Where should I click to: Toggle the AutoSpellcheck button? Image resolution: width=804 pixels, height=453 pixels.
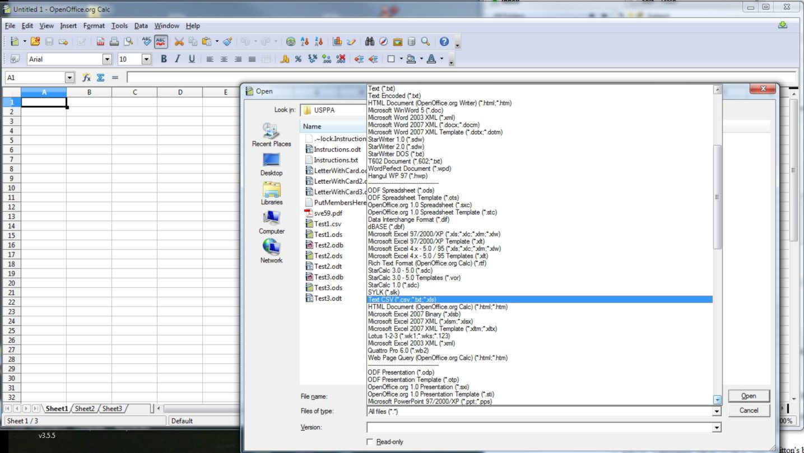click(161, 41)
